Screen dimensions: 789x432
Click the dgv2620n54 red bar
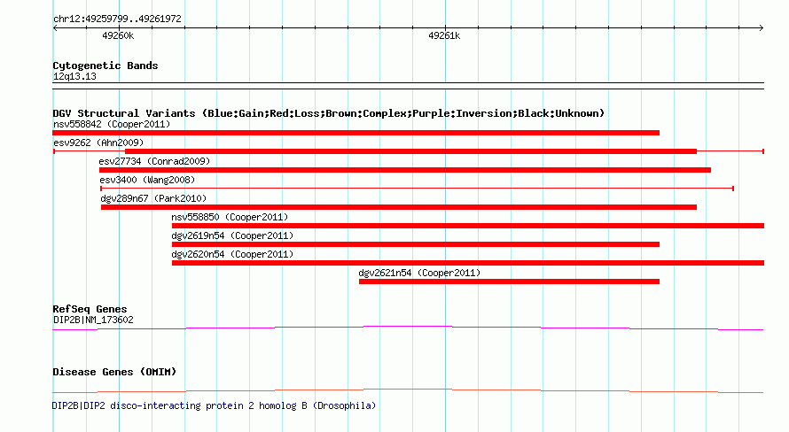(x=468, y=263)
